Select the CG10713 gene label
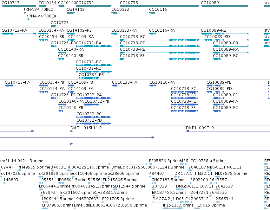The width and height of the screenshot is (270, 210). coord(10,3)
